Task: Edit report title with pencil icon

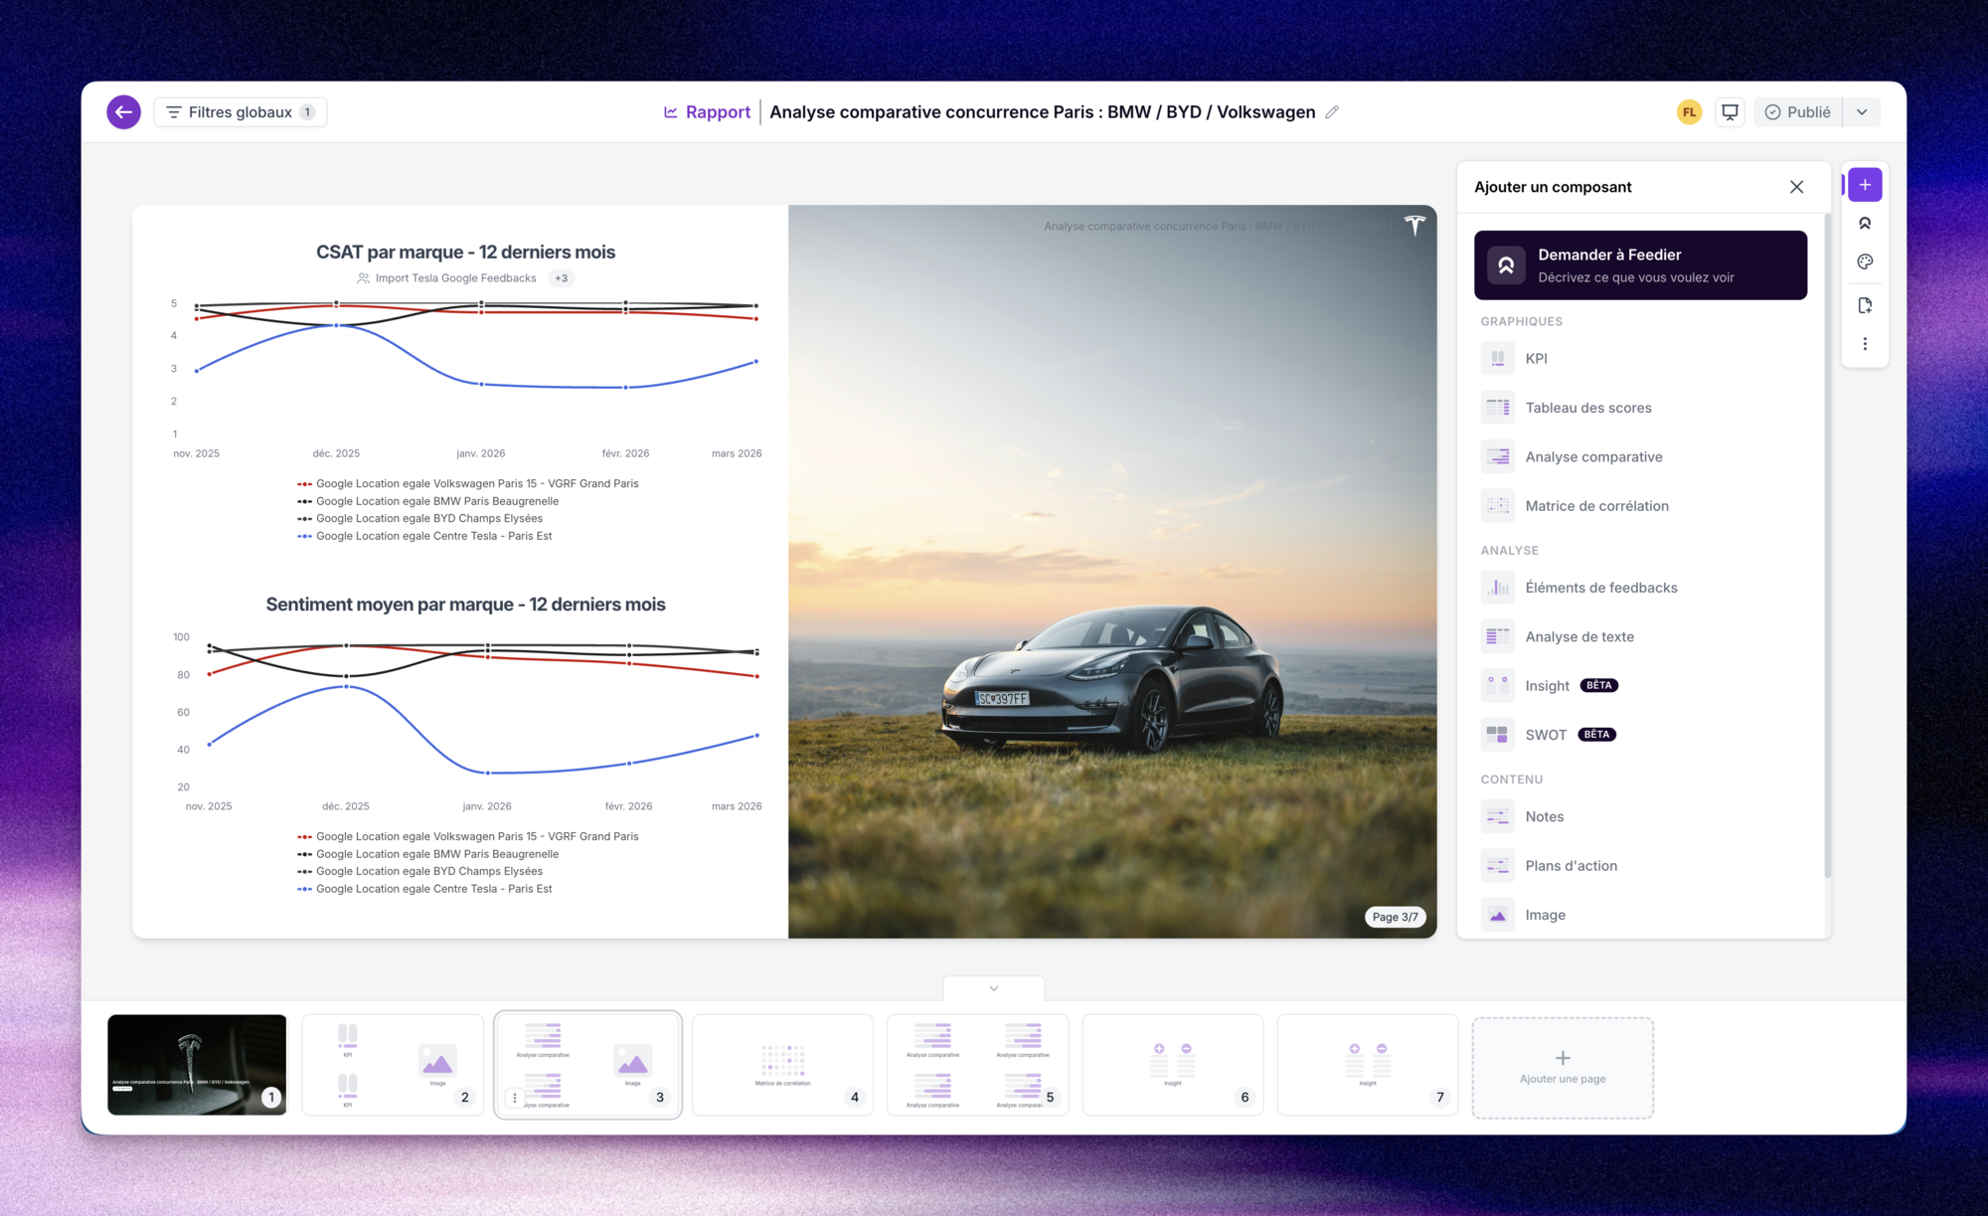Action: point(1332,112)
